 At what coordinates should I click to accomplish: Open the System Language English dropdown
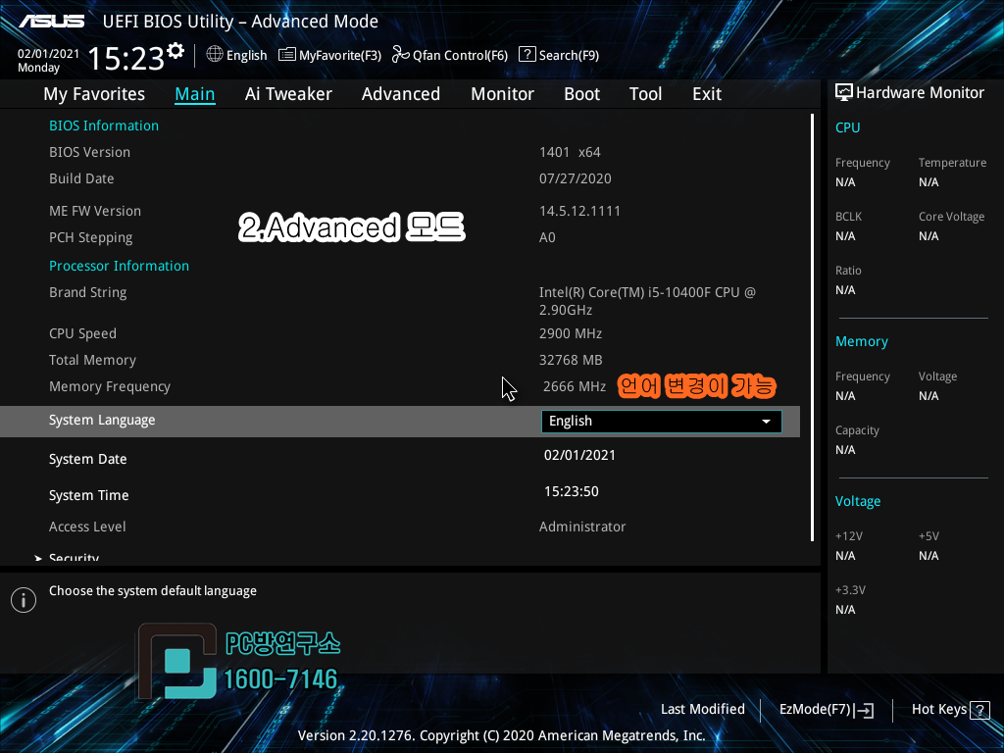(x=662, y=422)
